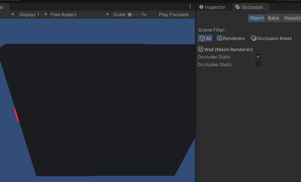This screenshot has width=301, height=182.
Task: Click the Inspector tab info icon
Action: point(201,7)
